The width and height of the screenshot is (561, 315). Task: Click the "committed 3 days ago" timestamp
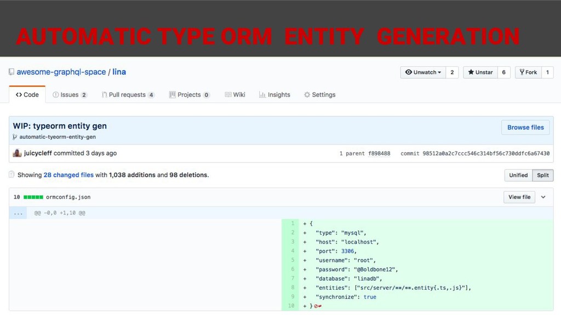tap(85, 153)
